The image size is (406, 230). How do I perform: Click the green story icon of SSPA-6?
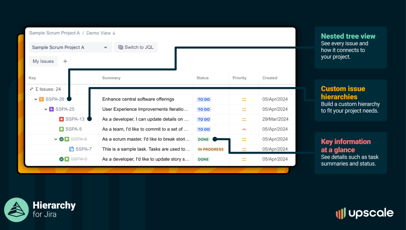click(67, 139)
